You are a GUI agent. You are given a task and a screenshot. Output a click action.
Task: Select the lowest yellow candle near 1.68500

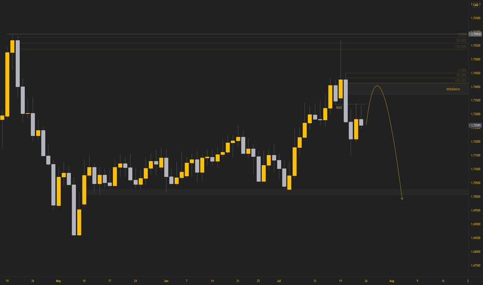coord(79,222)
